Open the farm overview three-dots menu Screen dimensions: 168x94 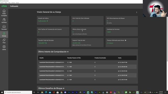point(136,12)
